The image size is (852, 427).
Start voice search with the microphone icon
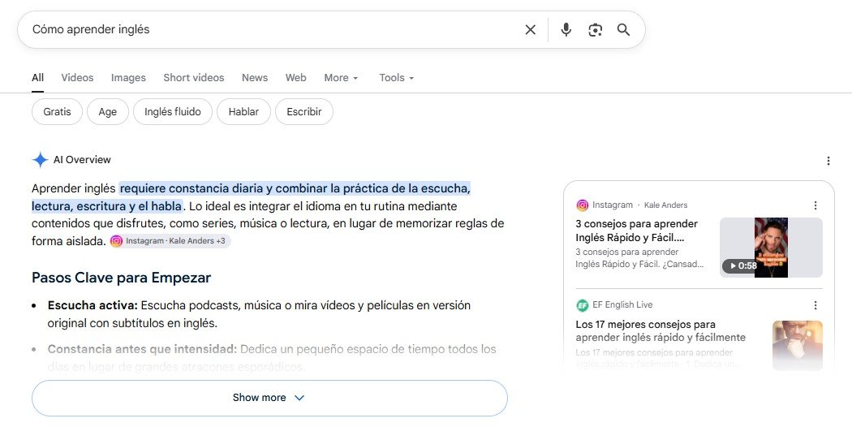click(566, 30)
